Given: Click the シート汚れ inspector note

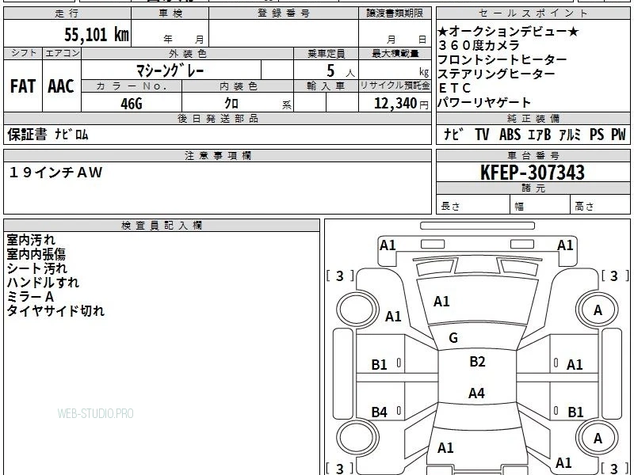Looking at the screenshot, I should 36,268.
